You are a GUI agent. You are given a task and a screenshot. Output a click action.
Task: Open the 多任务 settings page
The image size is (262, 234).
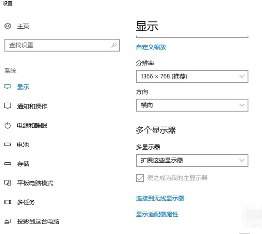click(26, 202)
